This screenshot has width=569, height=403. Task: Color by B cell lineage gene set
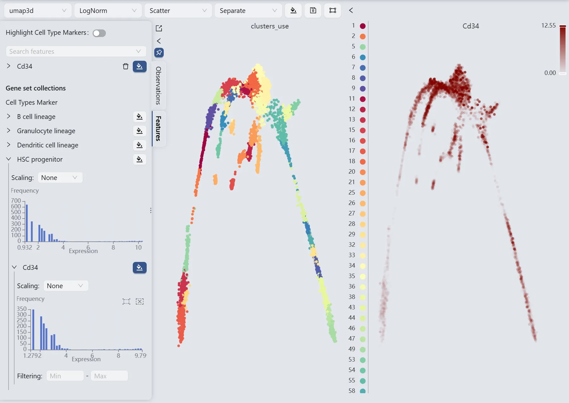coord(139,117)
